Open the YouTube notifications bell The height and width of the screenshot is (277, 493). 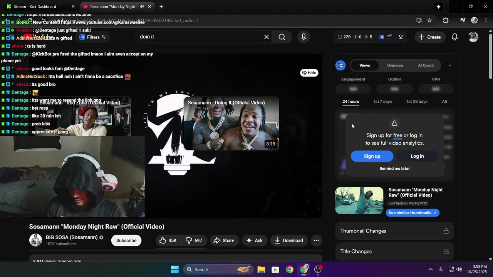(454, 37)
